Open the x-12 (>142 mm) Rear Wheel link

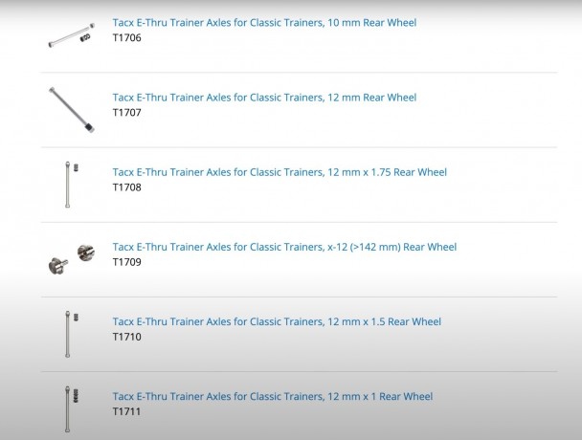coord(284,247)
